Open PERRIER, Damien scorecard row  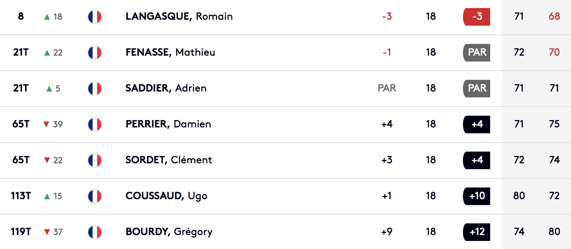pyautogui.click(x=168, y=124)
